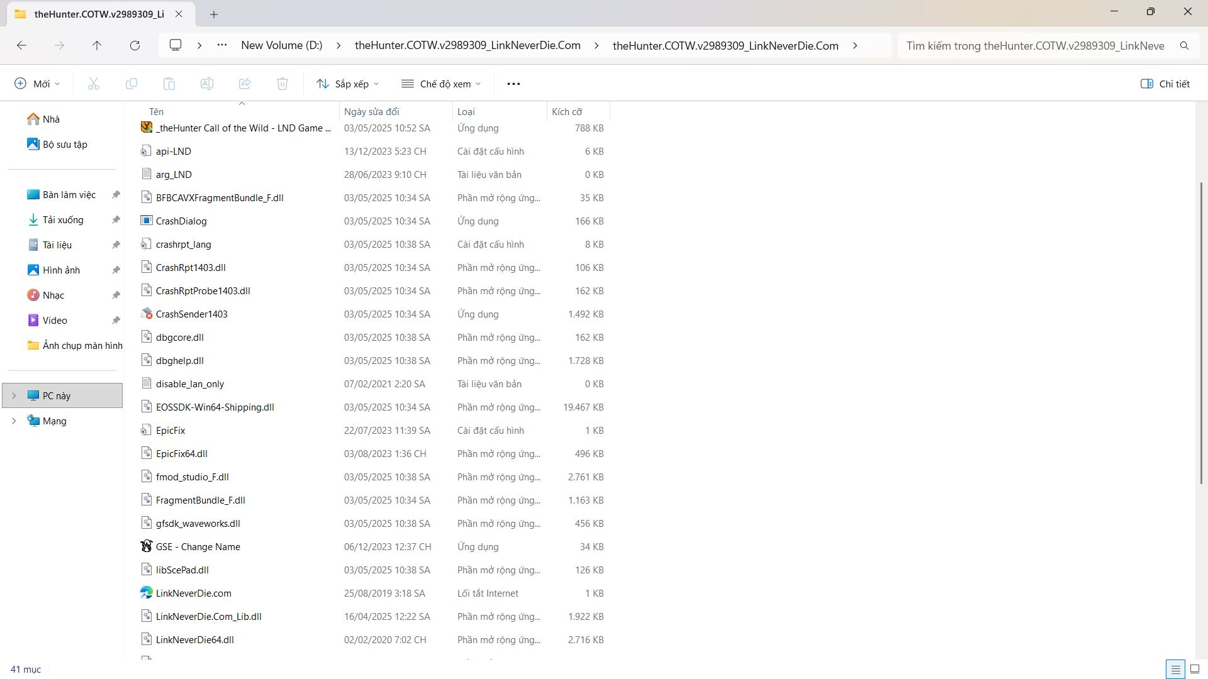Sort by Loại column header
This screenshot has height=679, width=1208.
[x=466, y=111]
